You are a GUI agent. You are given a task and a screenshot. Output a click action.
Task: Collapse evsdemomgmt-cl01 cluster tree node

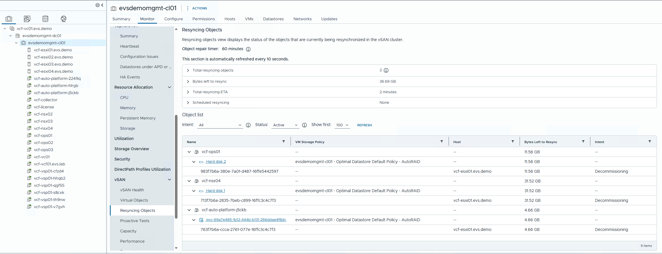tap(16, 43)
